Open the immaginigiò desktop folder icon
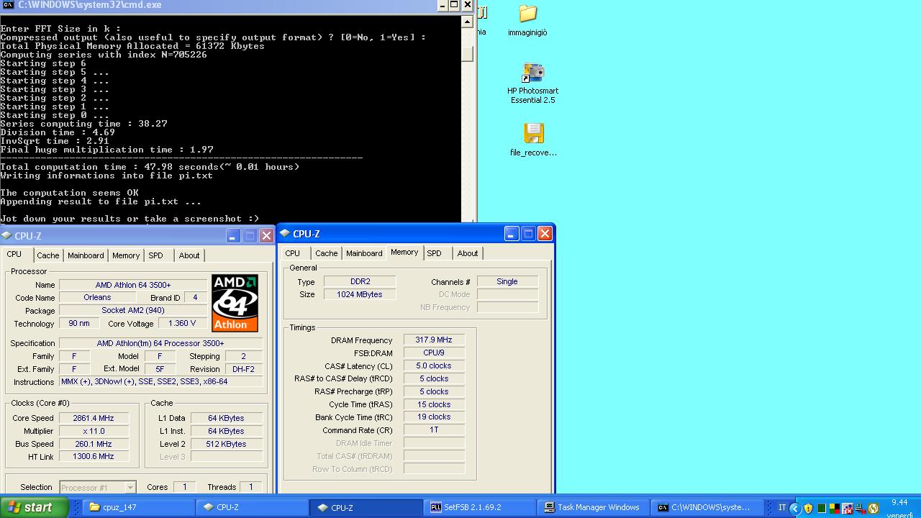The image size is (921, 518). click(x=527, y=20)
